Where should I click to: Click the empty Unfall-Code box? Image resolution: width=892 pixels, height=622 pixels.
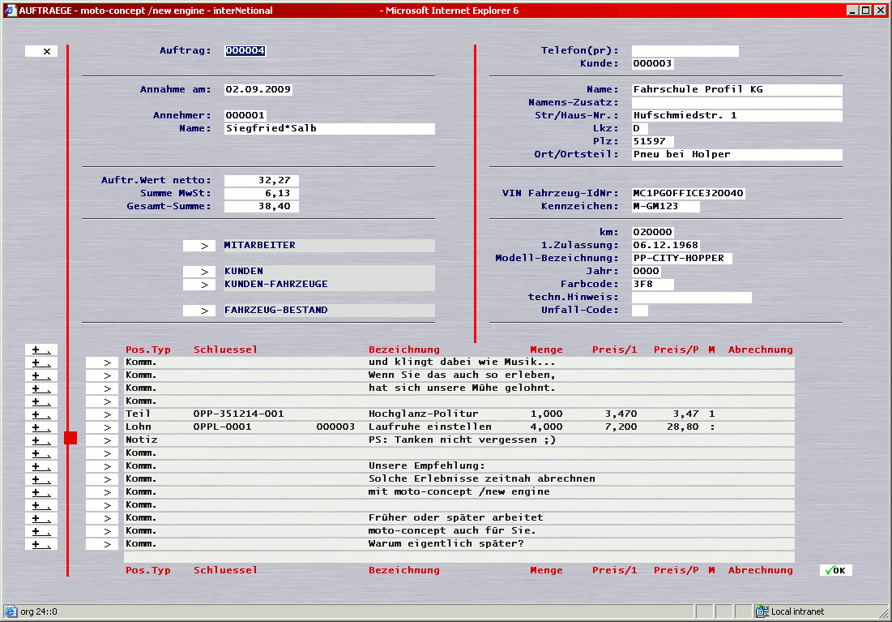[x=639, y=310]
